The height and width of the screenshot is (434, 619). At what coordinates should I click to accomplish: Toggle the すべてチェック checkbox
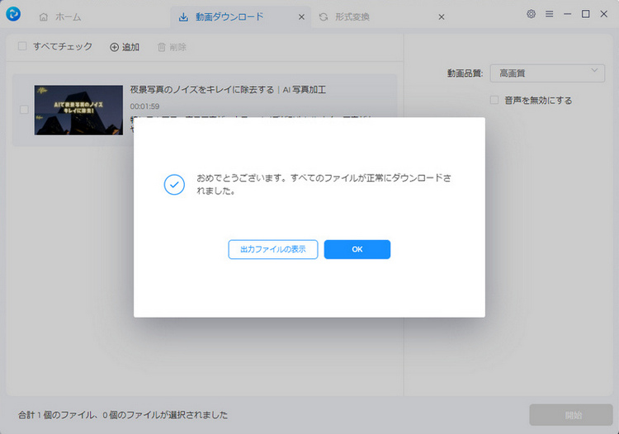click(x=23, y=47)
